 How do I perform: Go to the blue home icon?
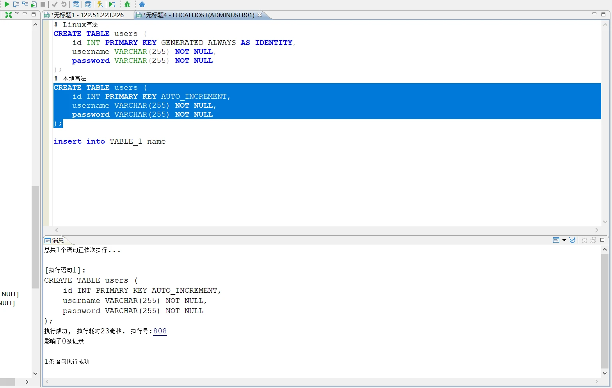coord(142,4)
